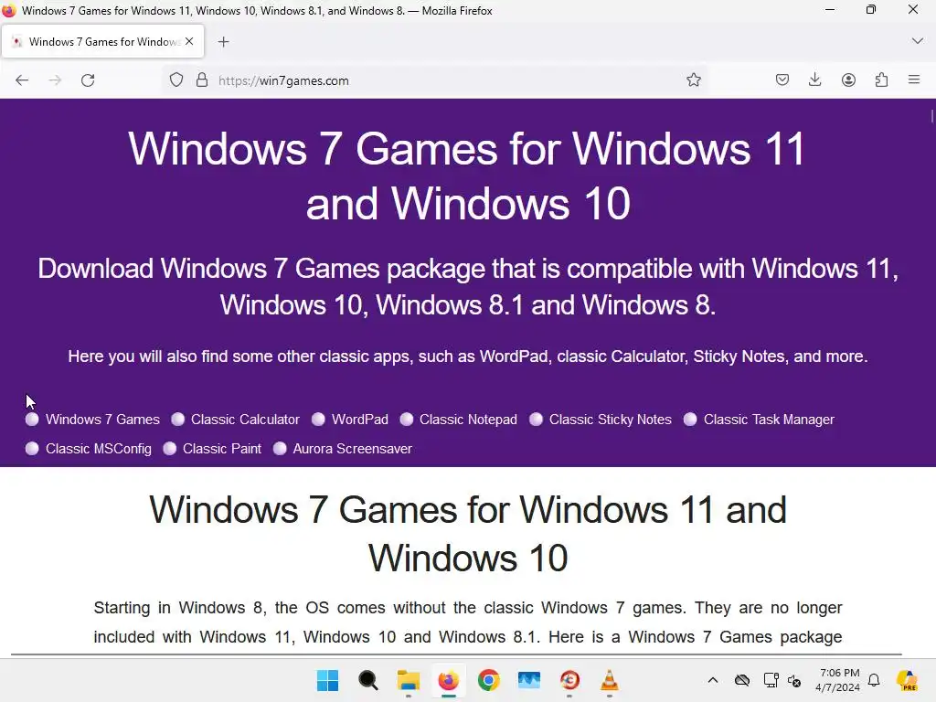Open File Explorer from the taskbar
The width and height of the screenshot is (936, 702).
pyautogui.click(x=409, y=680)
